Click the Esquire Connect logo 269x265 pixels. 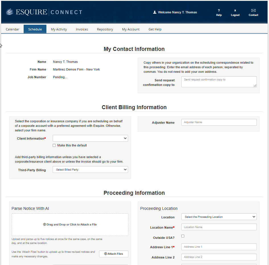click(x=44, y=12)
